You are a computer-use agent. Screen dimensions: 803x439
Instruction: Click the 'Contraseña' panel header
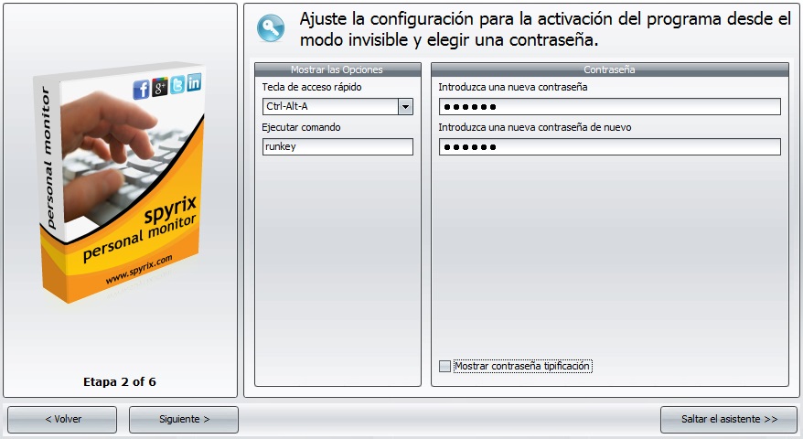click(609, 70)
